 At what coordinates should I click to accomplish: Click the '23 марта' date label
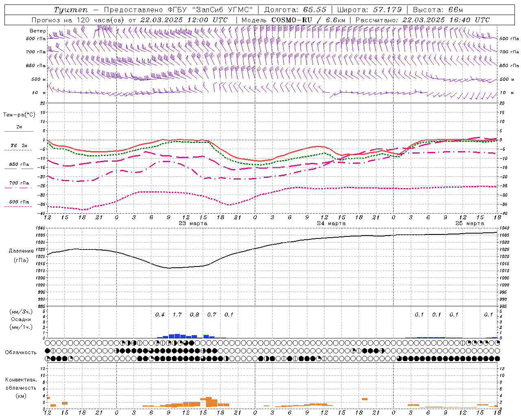click(x=193, y=223)
